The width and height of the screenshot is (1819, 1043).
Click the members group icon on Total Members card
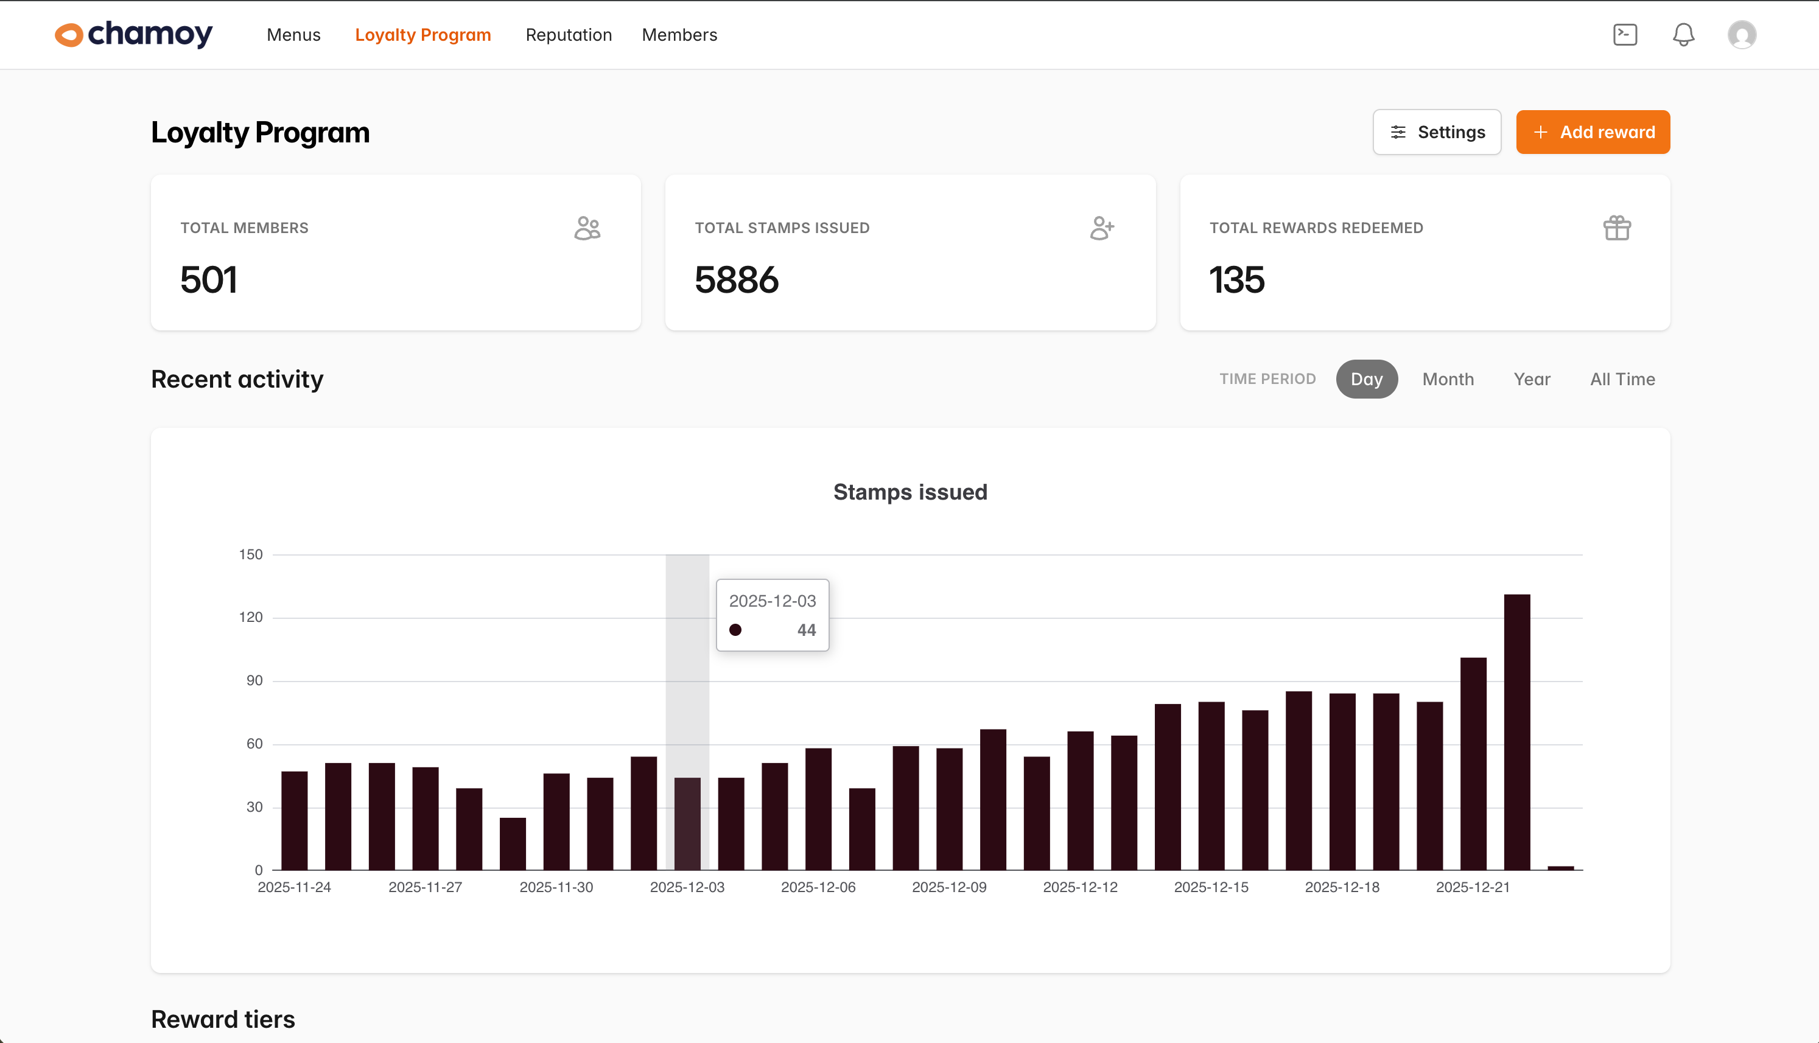pyautogui.click(x=587, y=228)
